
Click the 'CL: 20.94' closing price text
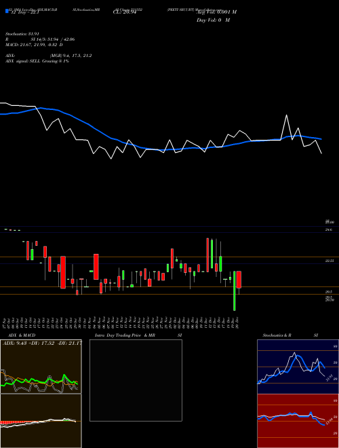125,12
